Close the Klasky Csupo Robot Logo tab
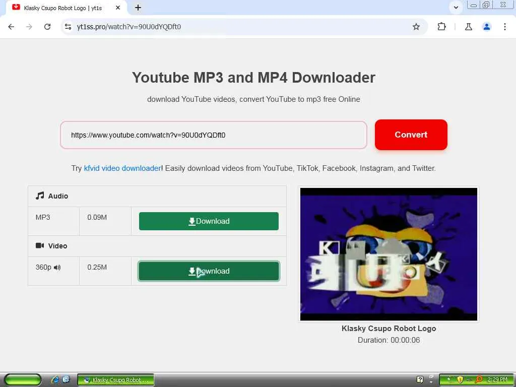 [118, 8]
